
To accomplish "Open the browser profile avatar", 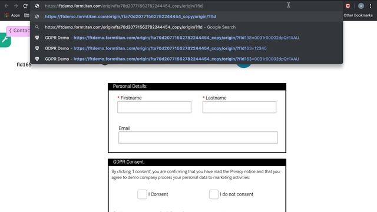I will point(361,6).
